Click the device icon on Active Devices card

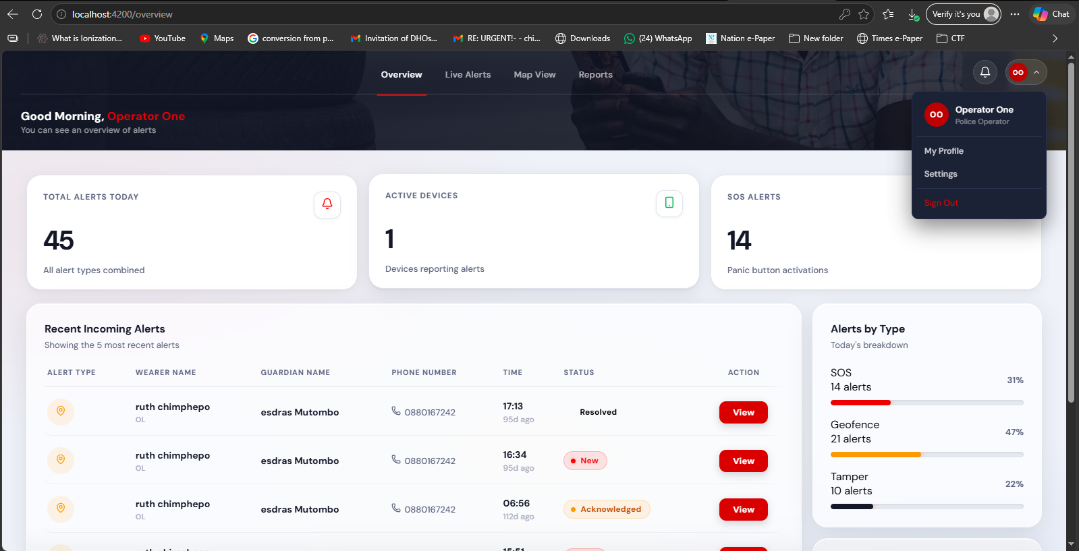(669, 203)
